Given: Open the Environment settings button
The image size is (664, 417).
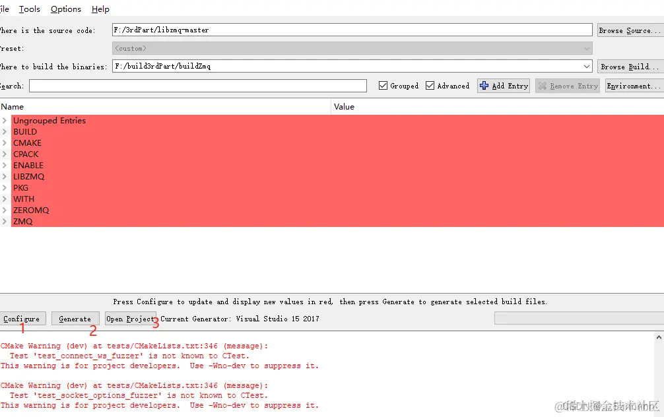Looking at the screenshot, I should (634, 86).
